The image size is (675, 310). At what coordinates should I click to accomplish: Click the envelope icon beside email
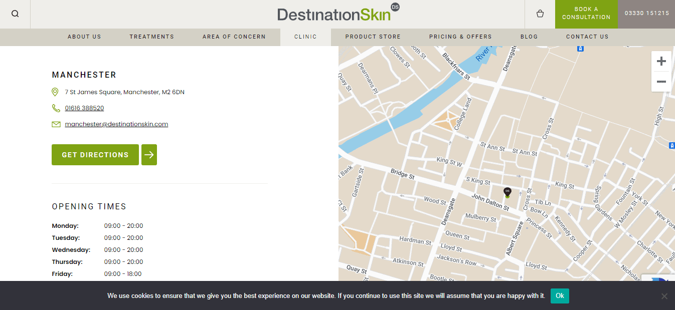pyautogui.click(x=56, y=124)
